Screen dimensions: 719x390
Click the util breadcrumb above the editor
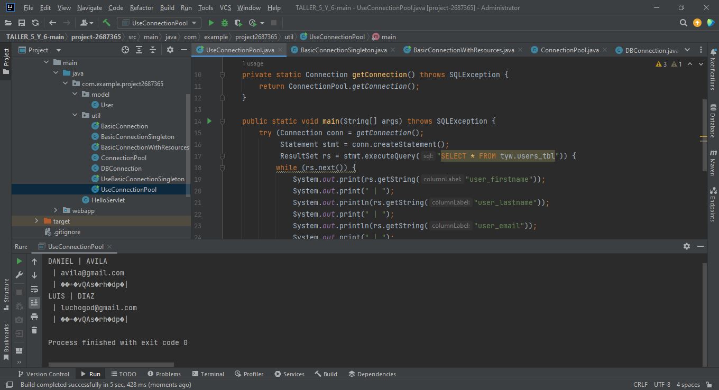click(x=289, y=36)
